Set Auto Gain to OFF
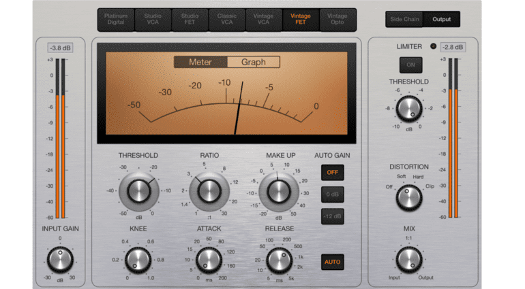The height and width of the screenshot is (289, 525). (332, 173)
